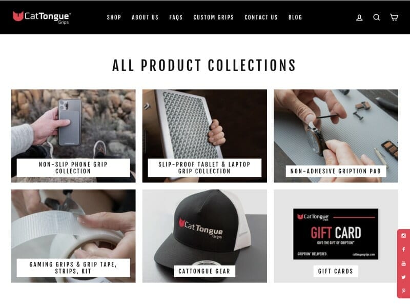Click the CatTongue Grips logo
Image resolution: width=410 pixels, height=308 pixels.
point(42,17)
